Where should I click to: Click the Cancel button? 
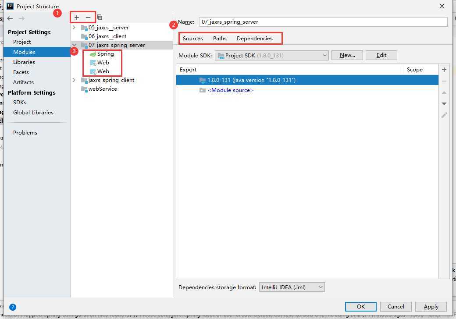(x=396, y=306)
